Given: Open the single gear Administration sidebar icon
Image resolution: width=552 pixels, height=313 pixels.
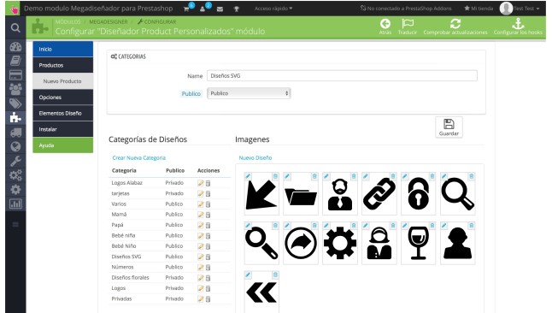Looking at the screenshot, I should [x=15, y=190].
